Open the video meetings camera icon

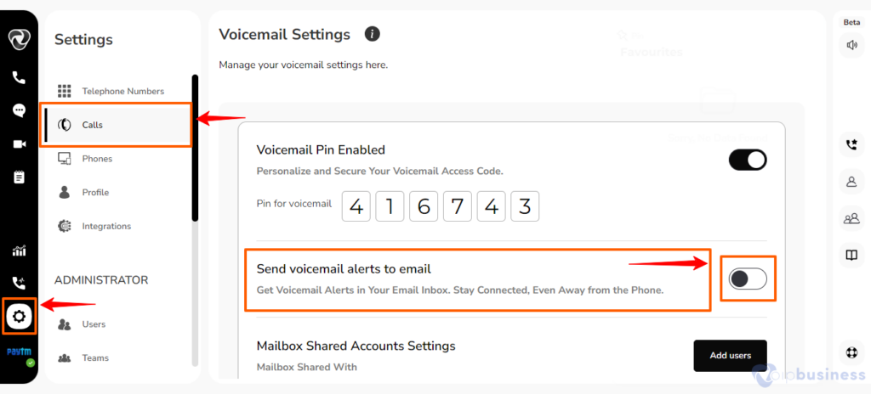(20, 144)
